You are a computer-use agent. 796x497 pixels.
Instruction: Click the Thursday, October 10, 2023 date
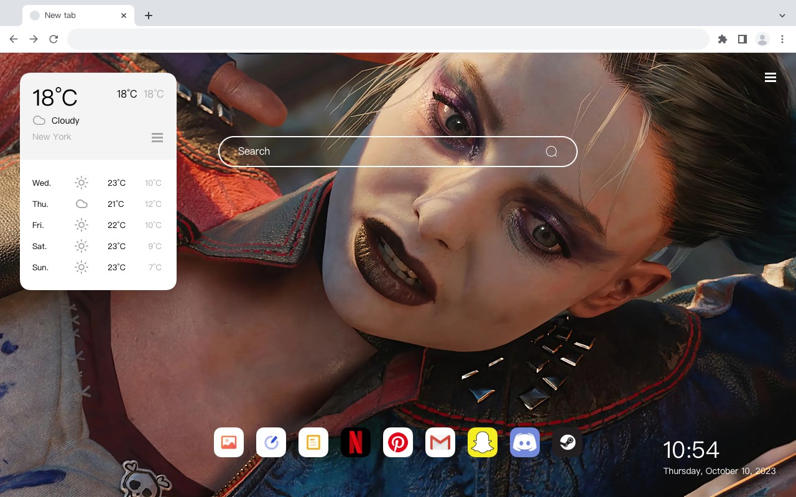(720, 471)
